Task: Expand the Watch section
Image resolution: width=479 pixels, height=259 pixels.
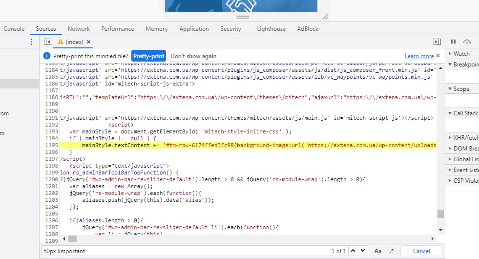Action: click(x=462, y=54)
